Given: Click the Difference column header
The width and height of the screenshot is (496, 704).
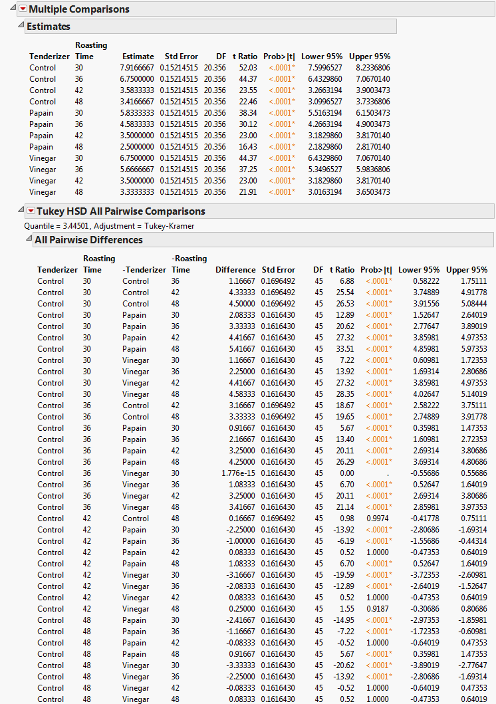Looking at the screenshot, I should pyautogui.click(x=235, y=270).
